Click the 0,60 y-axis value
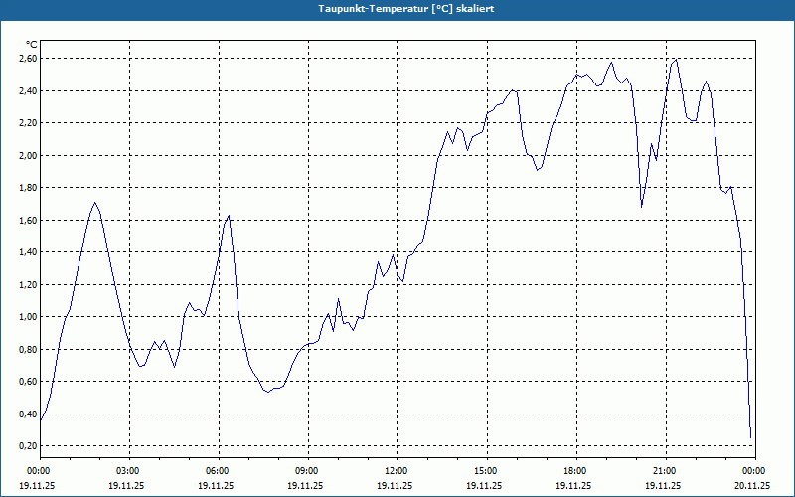This screenshot has height=497, width=795. 30,382
